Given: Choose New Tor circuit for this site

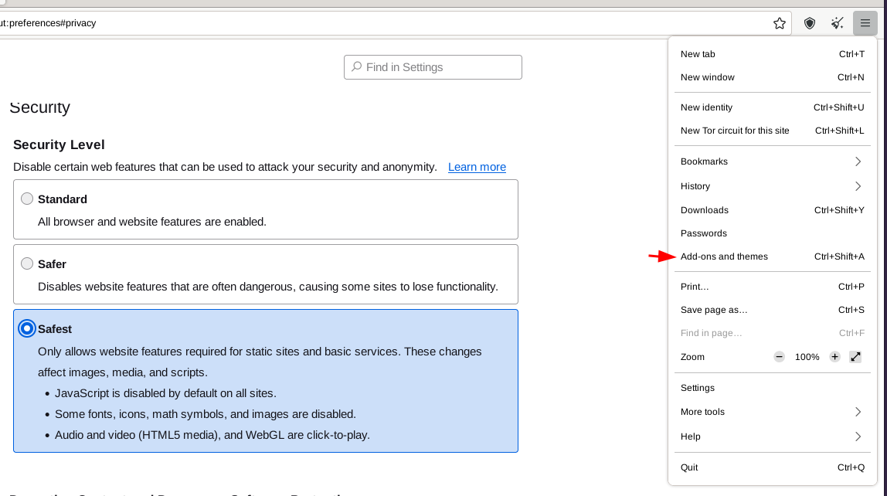Looking at the screenshot, I should click(x=735, y=131).
